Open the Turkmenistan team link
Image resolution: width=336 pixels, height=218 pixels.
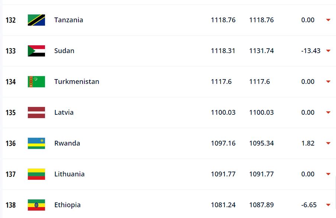pyautogui.click(x=77, y=82)
